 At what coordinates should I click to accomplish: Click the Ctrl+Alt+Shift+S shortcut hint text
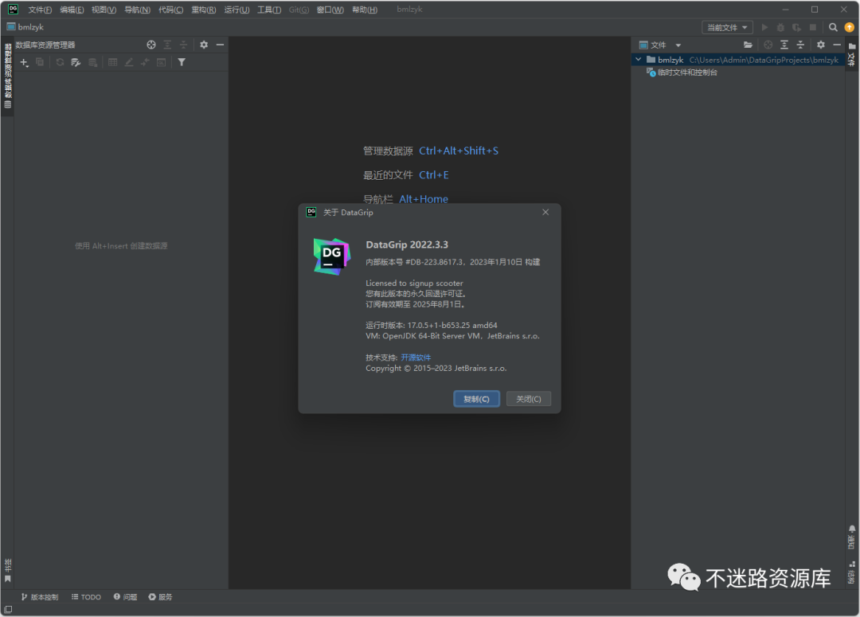click(x=459, y=150)
